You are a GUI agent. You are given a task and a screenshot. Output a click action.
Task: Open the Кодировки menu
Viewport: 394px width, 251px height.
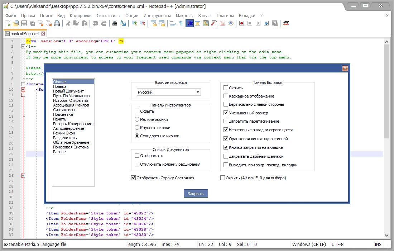[x=81, y=15]
